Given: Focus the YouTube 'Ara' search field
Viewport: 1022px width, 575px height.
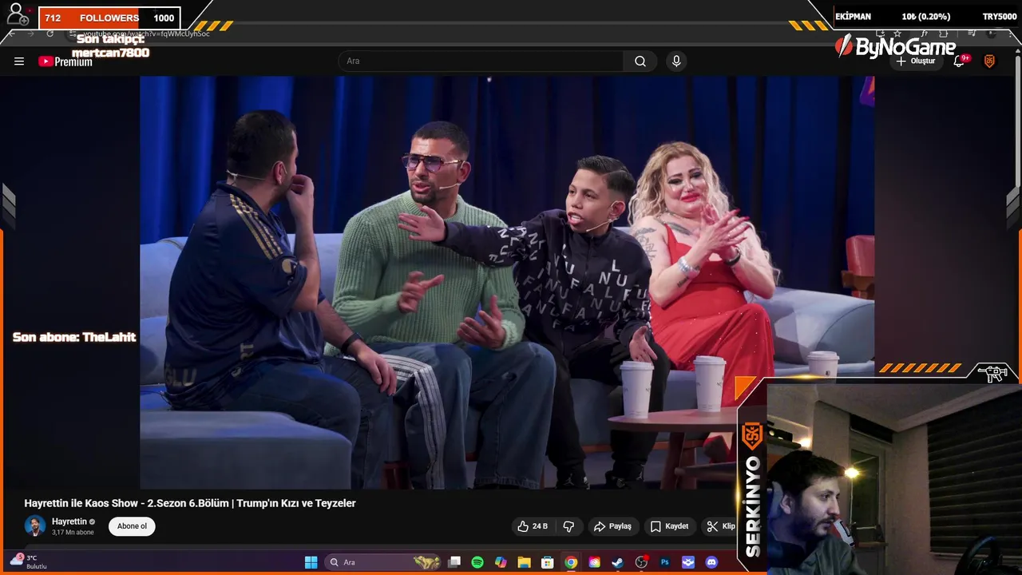Looking at the screenshot, I should pos(481,61).
